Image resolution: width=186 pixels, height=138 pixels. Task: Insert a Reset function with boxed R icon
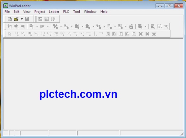(x=114, y=34)
